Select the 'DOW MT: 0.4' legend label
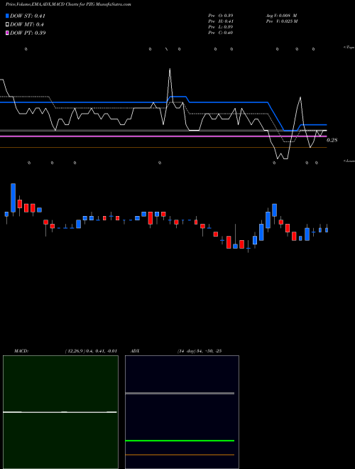Viewport: 355px width, 469px height. 27,24
